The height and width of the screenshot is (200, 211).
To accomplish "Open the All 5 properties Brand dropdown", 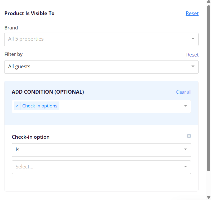I will tap(101, 39).
